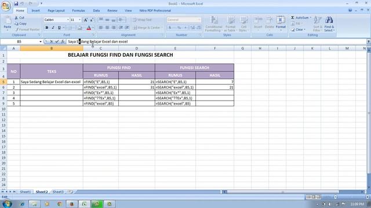This screenshot has height=208, width=371.
Task: Expand the formula bar
Action: [x=369, y=42]
